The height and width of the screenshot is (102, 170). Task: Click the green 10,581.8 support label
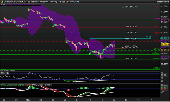click(156, 58)
